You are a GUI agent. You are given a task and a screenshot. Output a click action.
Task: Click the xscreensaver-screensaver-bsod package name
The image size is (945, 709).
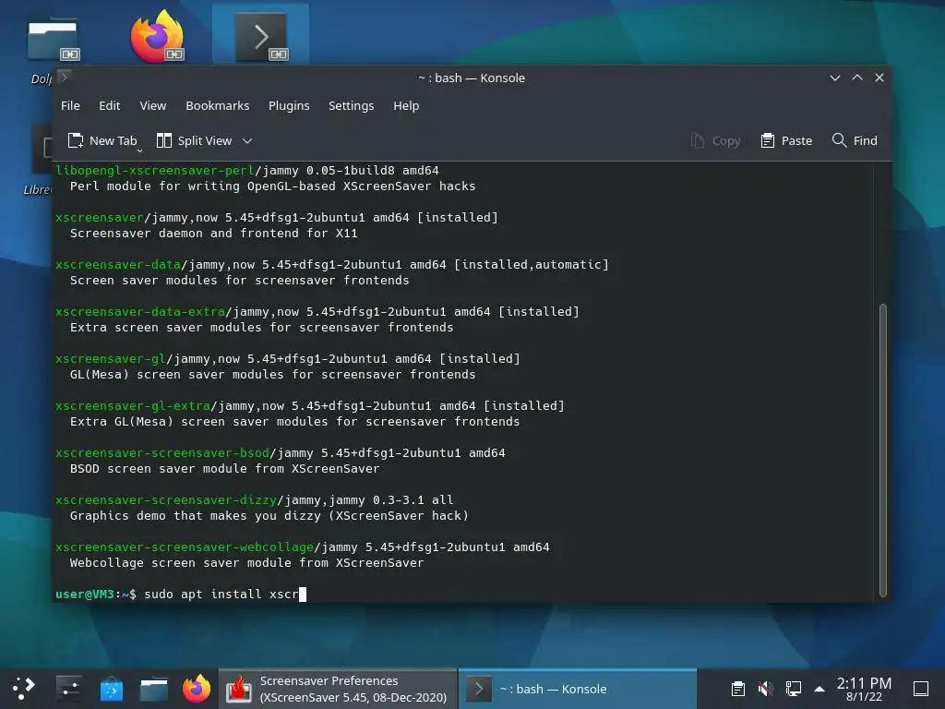point(162,452)
